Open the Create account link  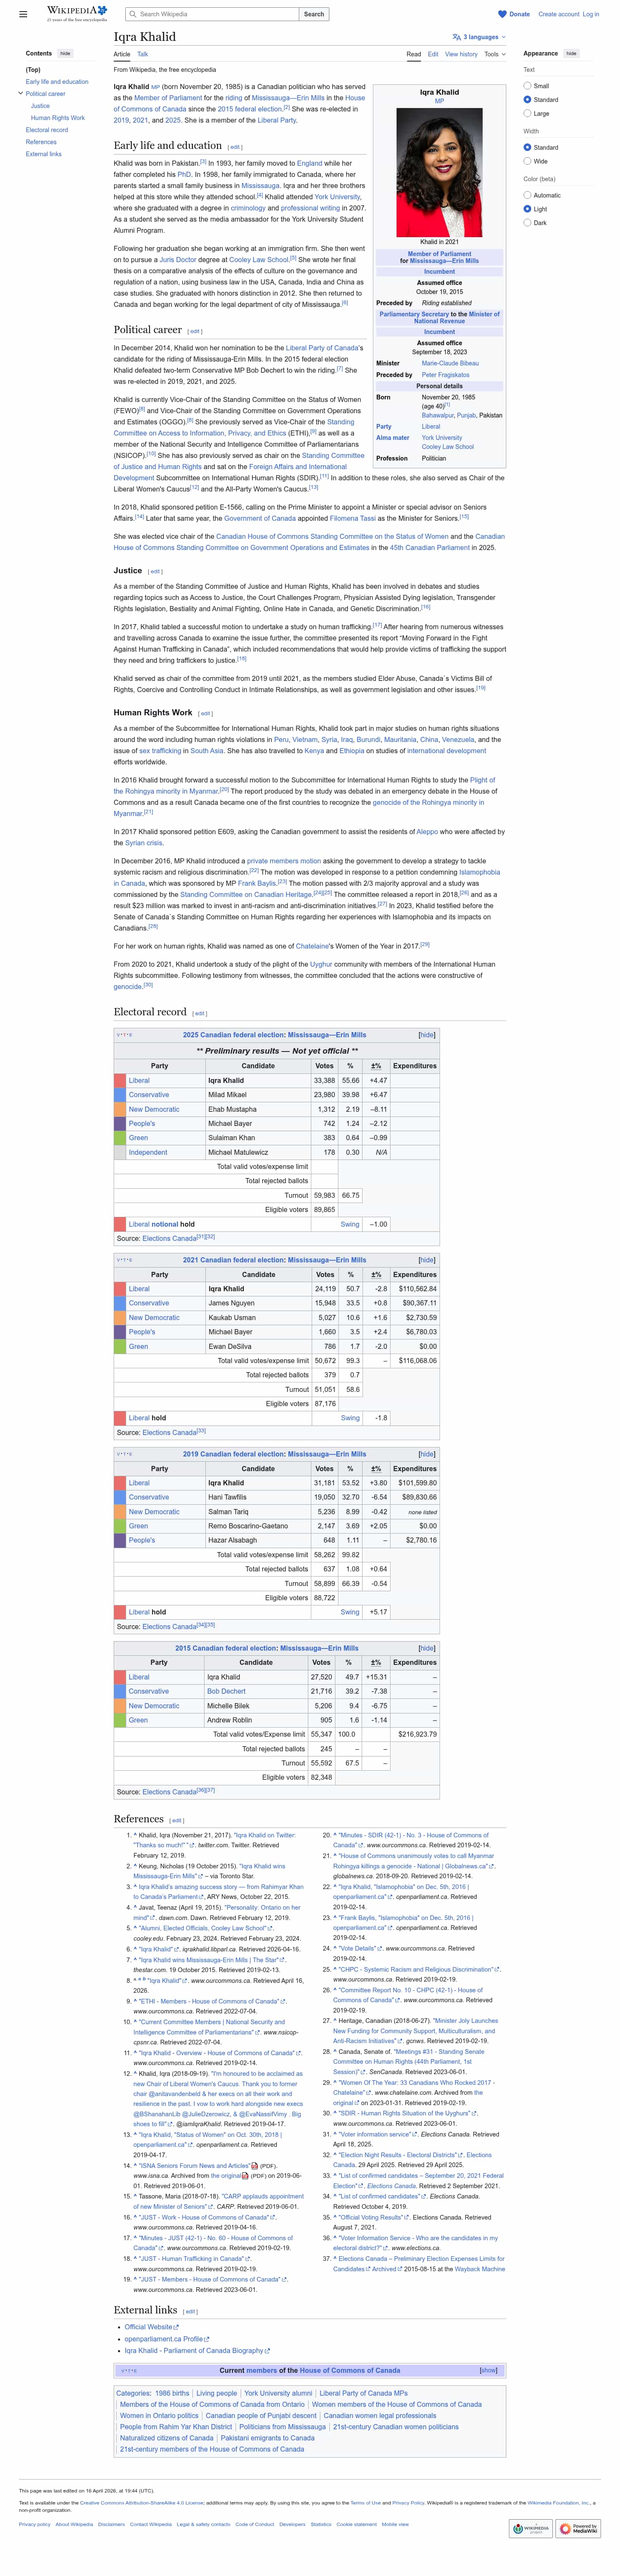(x=558, y=14)
